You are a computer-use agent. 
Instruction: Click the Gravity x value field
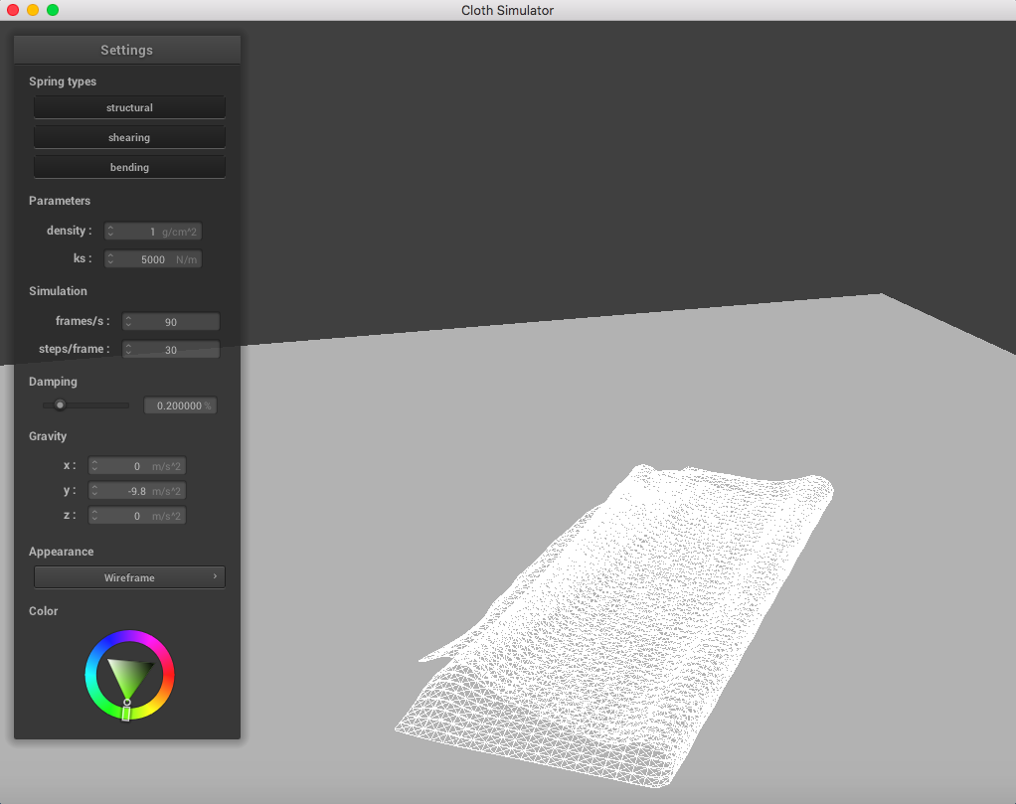pos(137,466)
